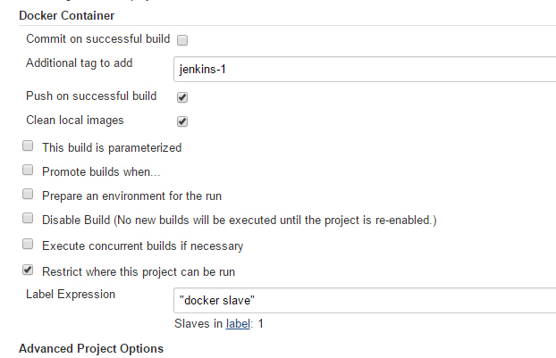Click the Clean local images label text
The height and width of the screenshot is (358, 556).
click(x=75, y=121)
